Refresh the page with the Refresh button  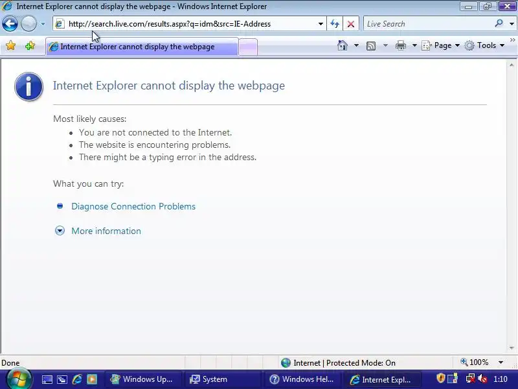coord(335,24)
